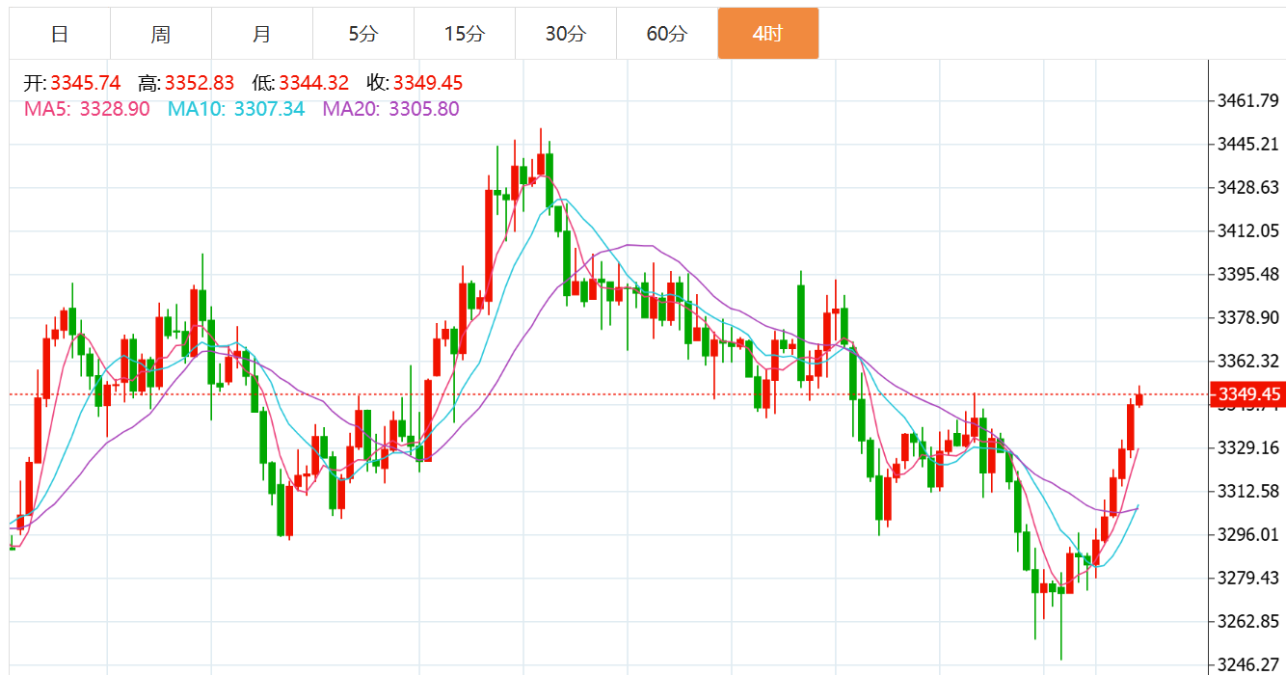The height and width of the screenshot is (675, 1286).
Task: Click the latest red candlestick at chart's right edge
Action: point(1139,398)
